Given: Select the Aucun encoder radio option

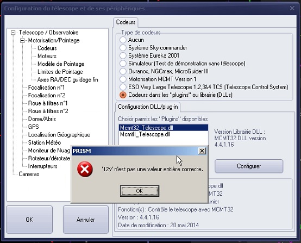Looking at the screenshot, I should (123, 40).
